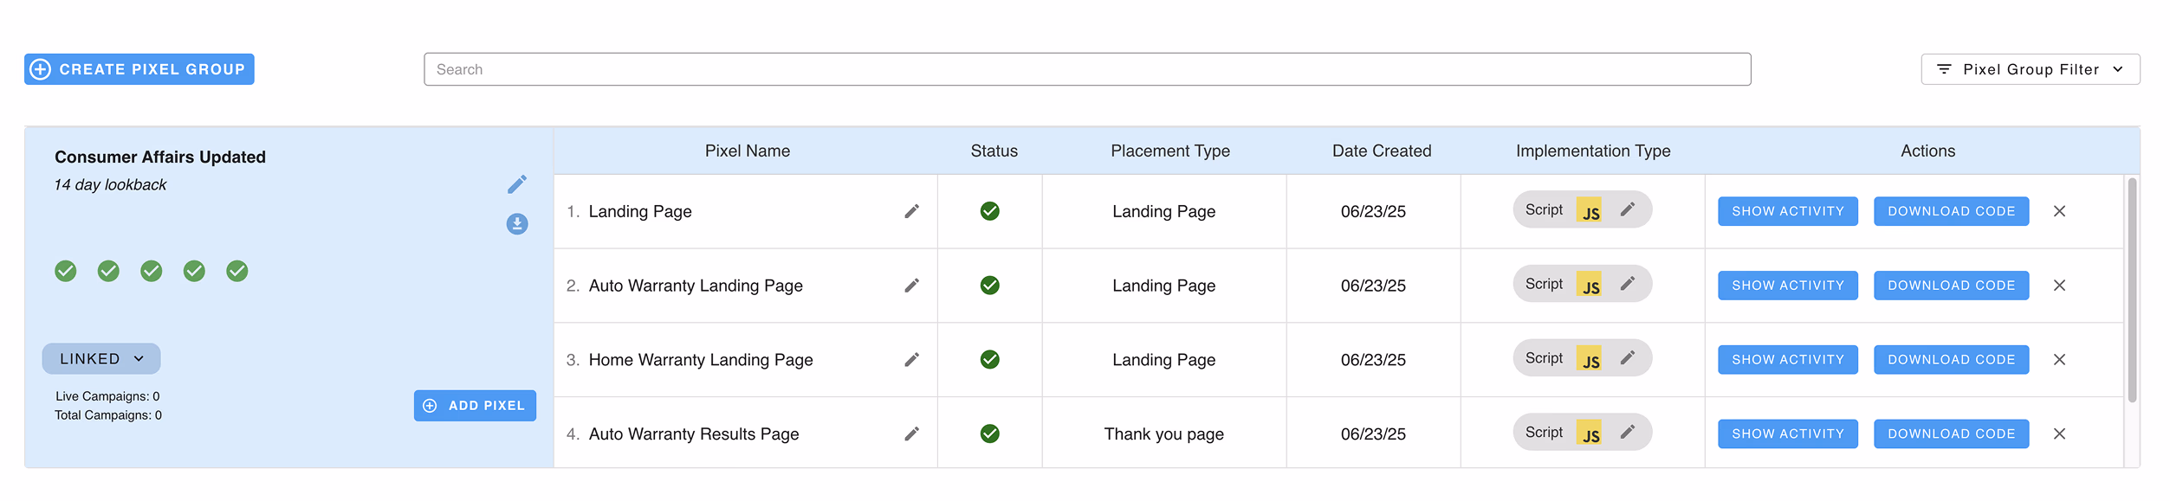The width and height of the screenshot is (2170, 501).
Task: Edit the Consumer Affairs Updated pixel group
Action: point(517,184)
